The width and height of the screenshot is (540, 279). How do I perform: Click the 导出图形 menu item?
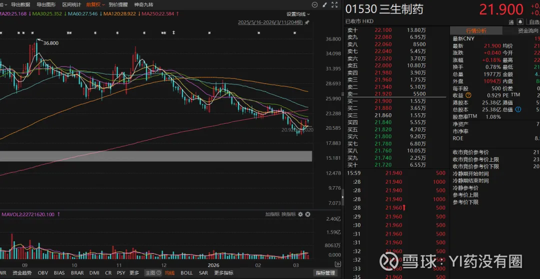46,5
